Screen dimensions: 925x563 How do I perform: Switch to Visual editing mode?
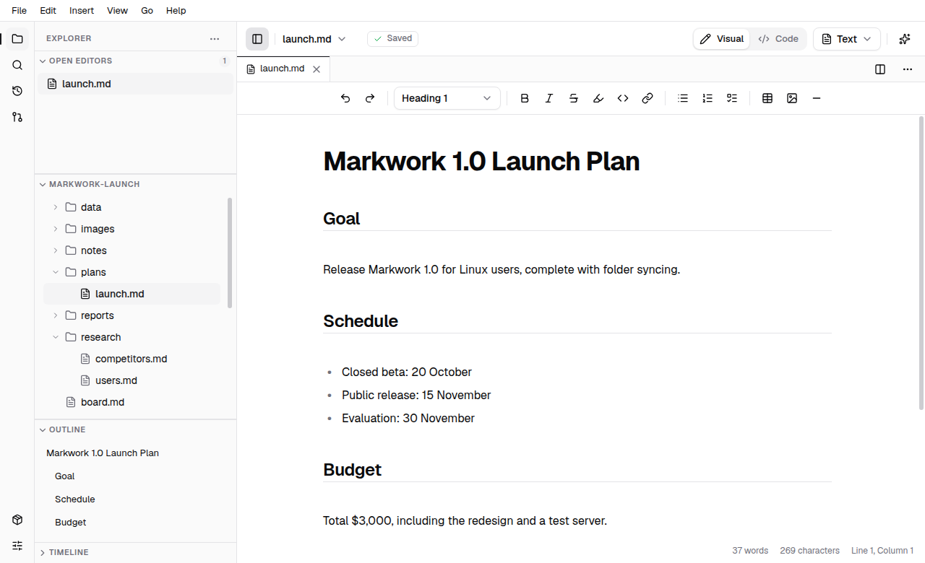point(722,39)
